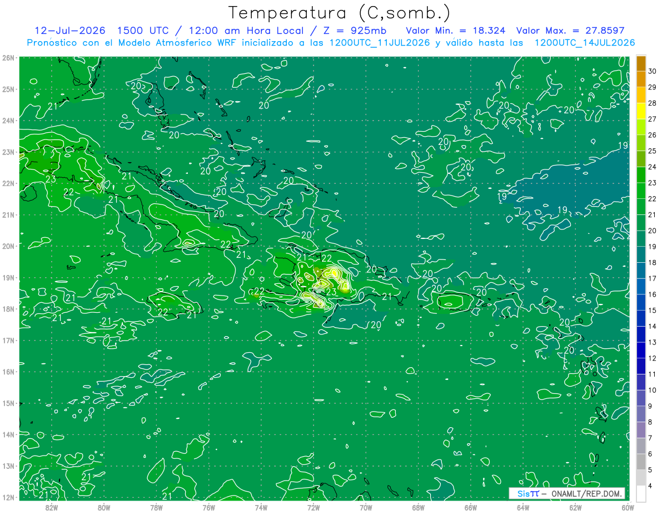Click the color scale label 29
667x515 pixels.
(652, 87)
